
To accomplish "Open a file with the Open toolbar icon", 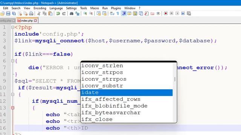I will [2, 13].
